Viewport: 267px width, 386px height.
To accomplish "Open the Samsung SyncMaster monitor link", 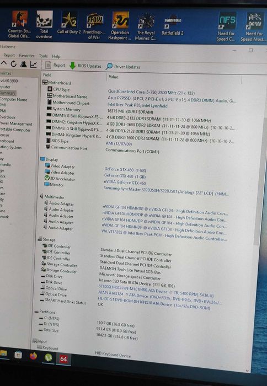I will (165, 191).
